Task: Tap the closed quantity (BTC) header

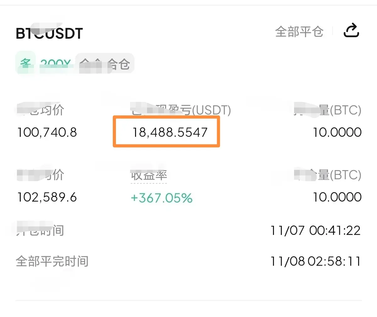Action: (328, 175)
